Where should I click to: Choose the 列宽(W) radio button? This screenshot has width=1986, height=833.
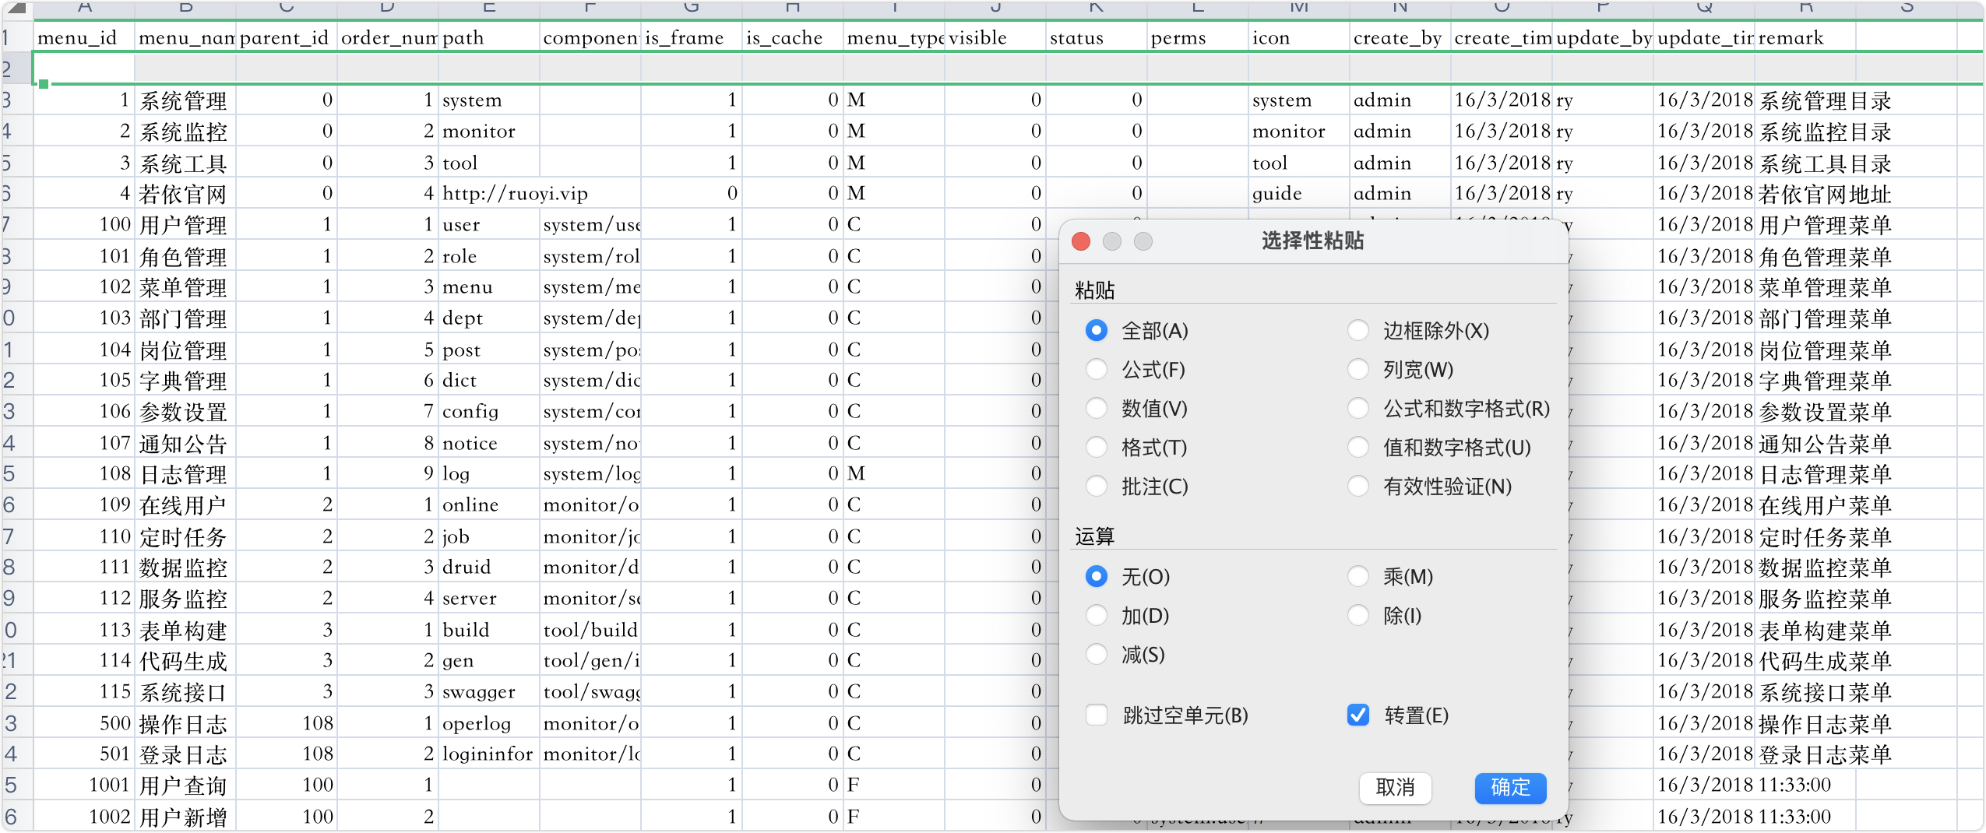(x=1357, y=369)
